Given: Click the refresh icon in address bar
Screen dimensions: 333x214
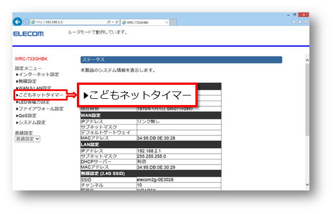Looking at the screenshot, I should point(117,22).
